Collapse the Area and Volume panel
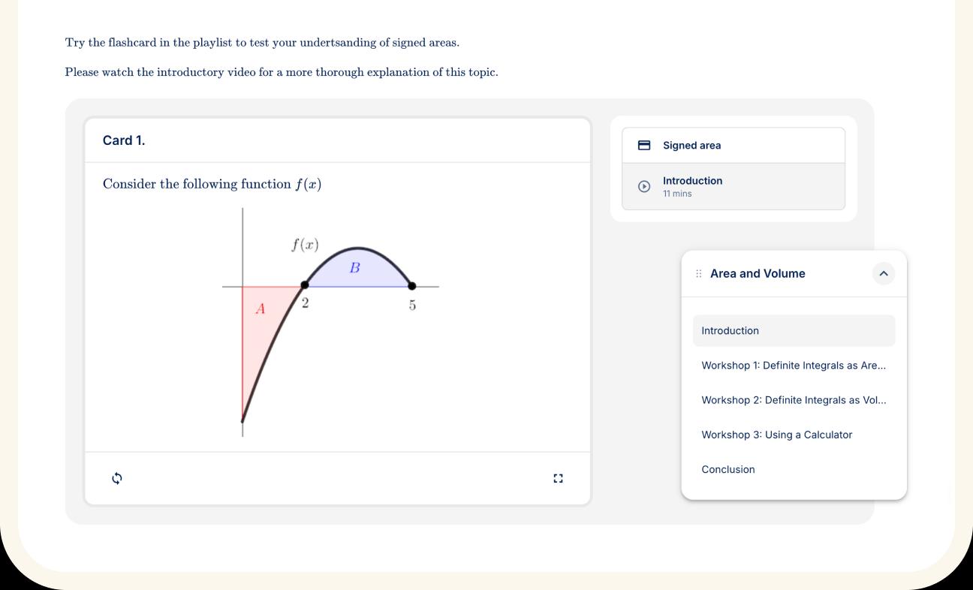 pos(884,274)
